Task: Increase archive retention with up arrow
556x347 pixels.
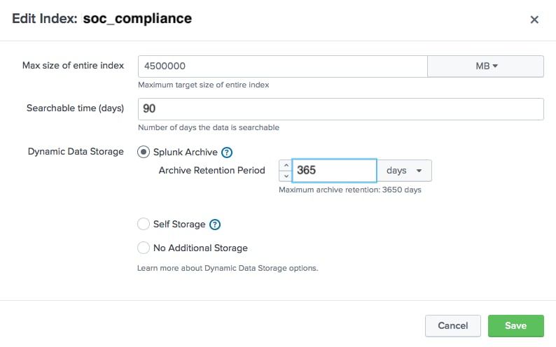Action: click(x=286, y=165)
